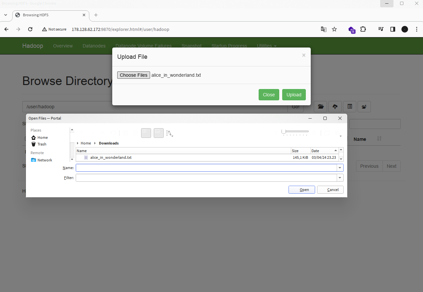Open the media control icon in toolbar
The width and height of the screenshot is (423, 292).
(381, 29)
